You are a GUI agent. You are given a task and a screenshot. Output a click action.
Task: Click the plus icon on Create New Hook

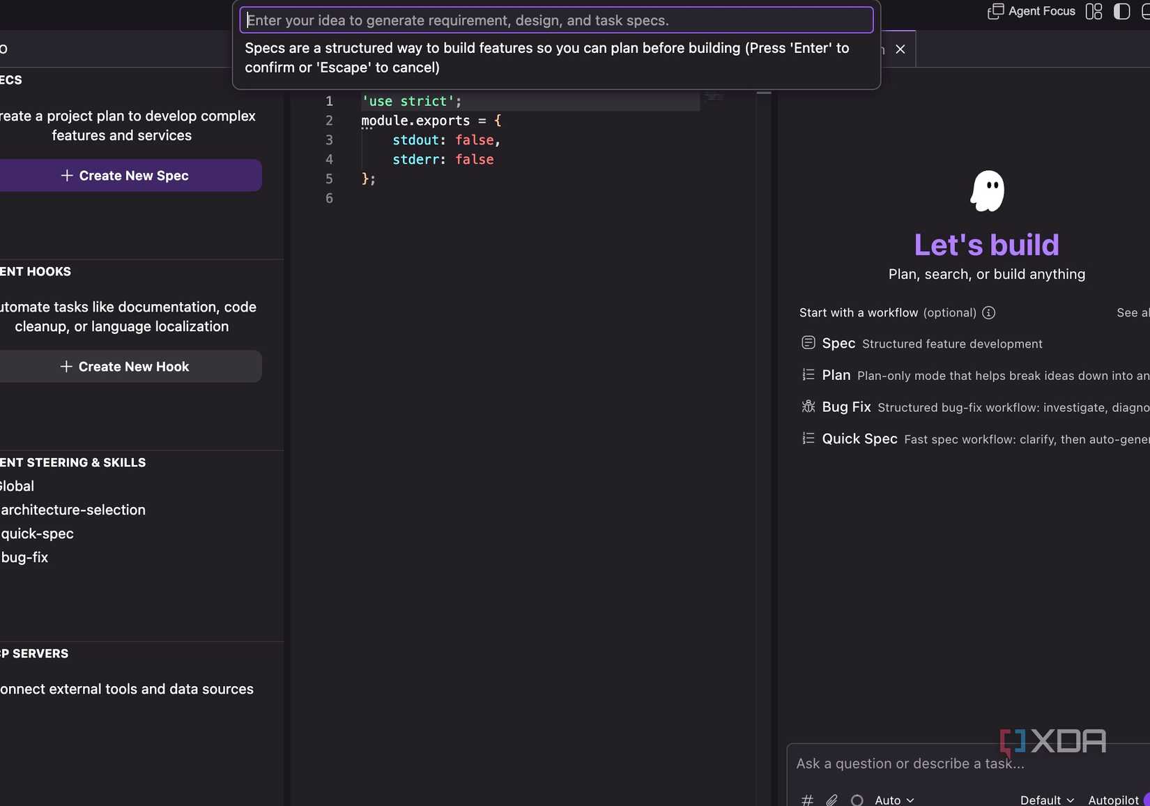click(66, 367)
